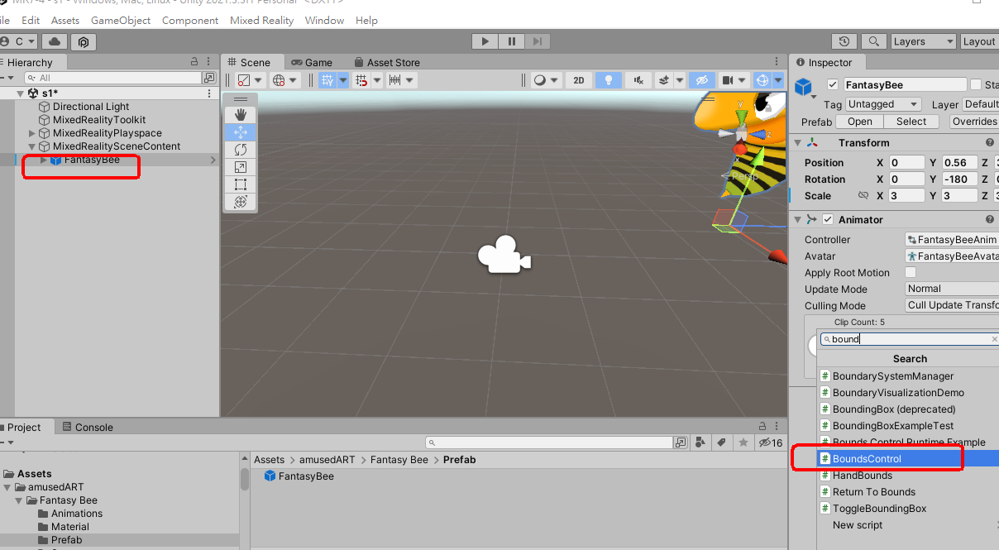Collapse Fantasy Bee folder in Project
The height and width of the screenshot is (550, 999).
coord(21,500)
